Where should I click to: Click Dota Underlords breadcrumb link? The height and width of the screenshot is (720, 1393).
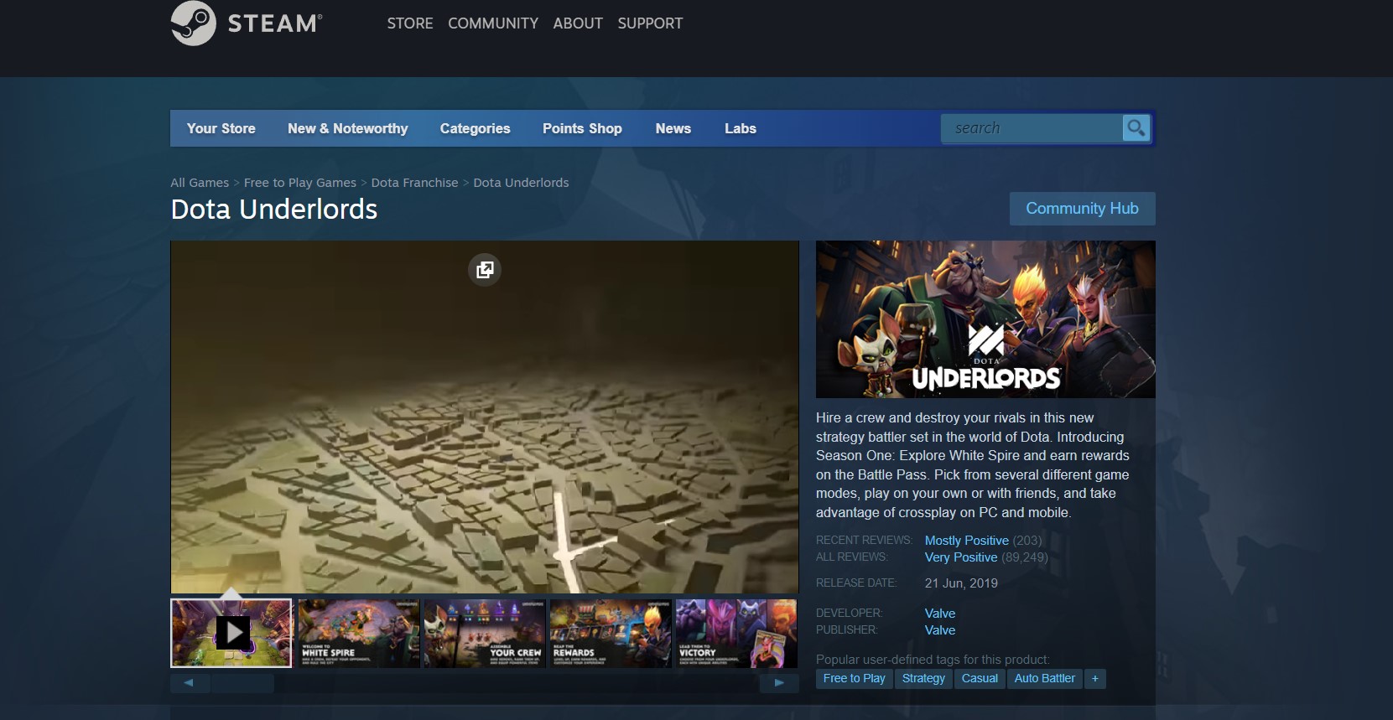pos(521,183)
